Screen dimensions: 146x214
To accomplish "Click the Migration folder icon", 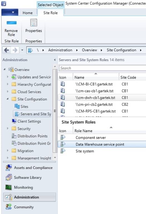I will click(x=14, y=151).
